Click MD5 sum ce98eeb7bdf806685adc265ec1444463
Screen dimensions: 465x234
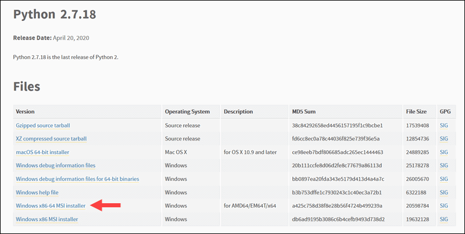(x=338, y=152)
